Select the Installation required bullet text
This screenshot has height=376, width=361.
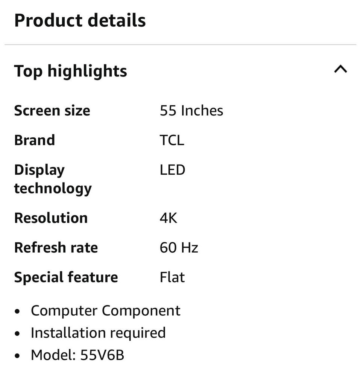tap(98, 333)
